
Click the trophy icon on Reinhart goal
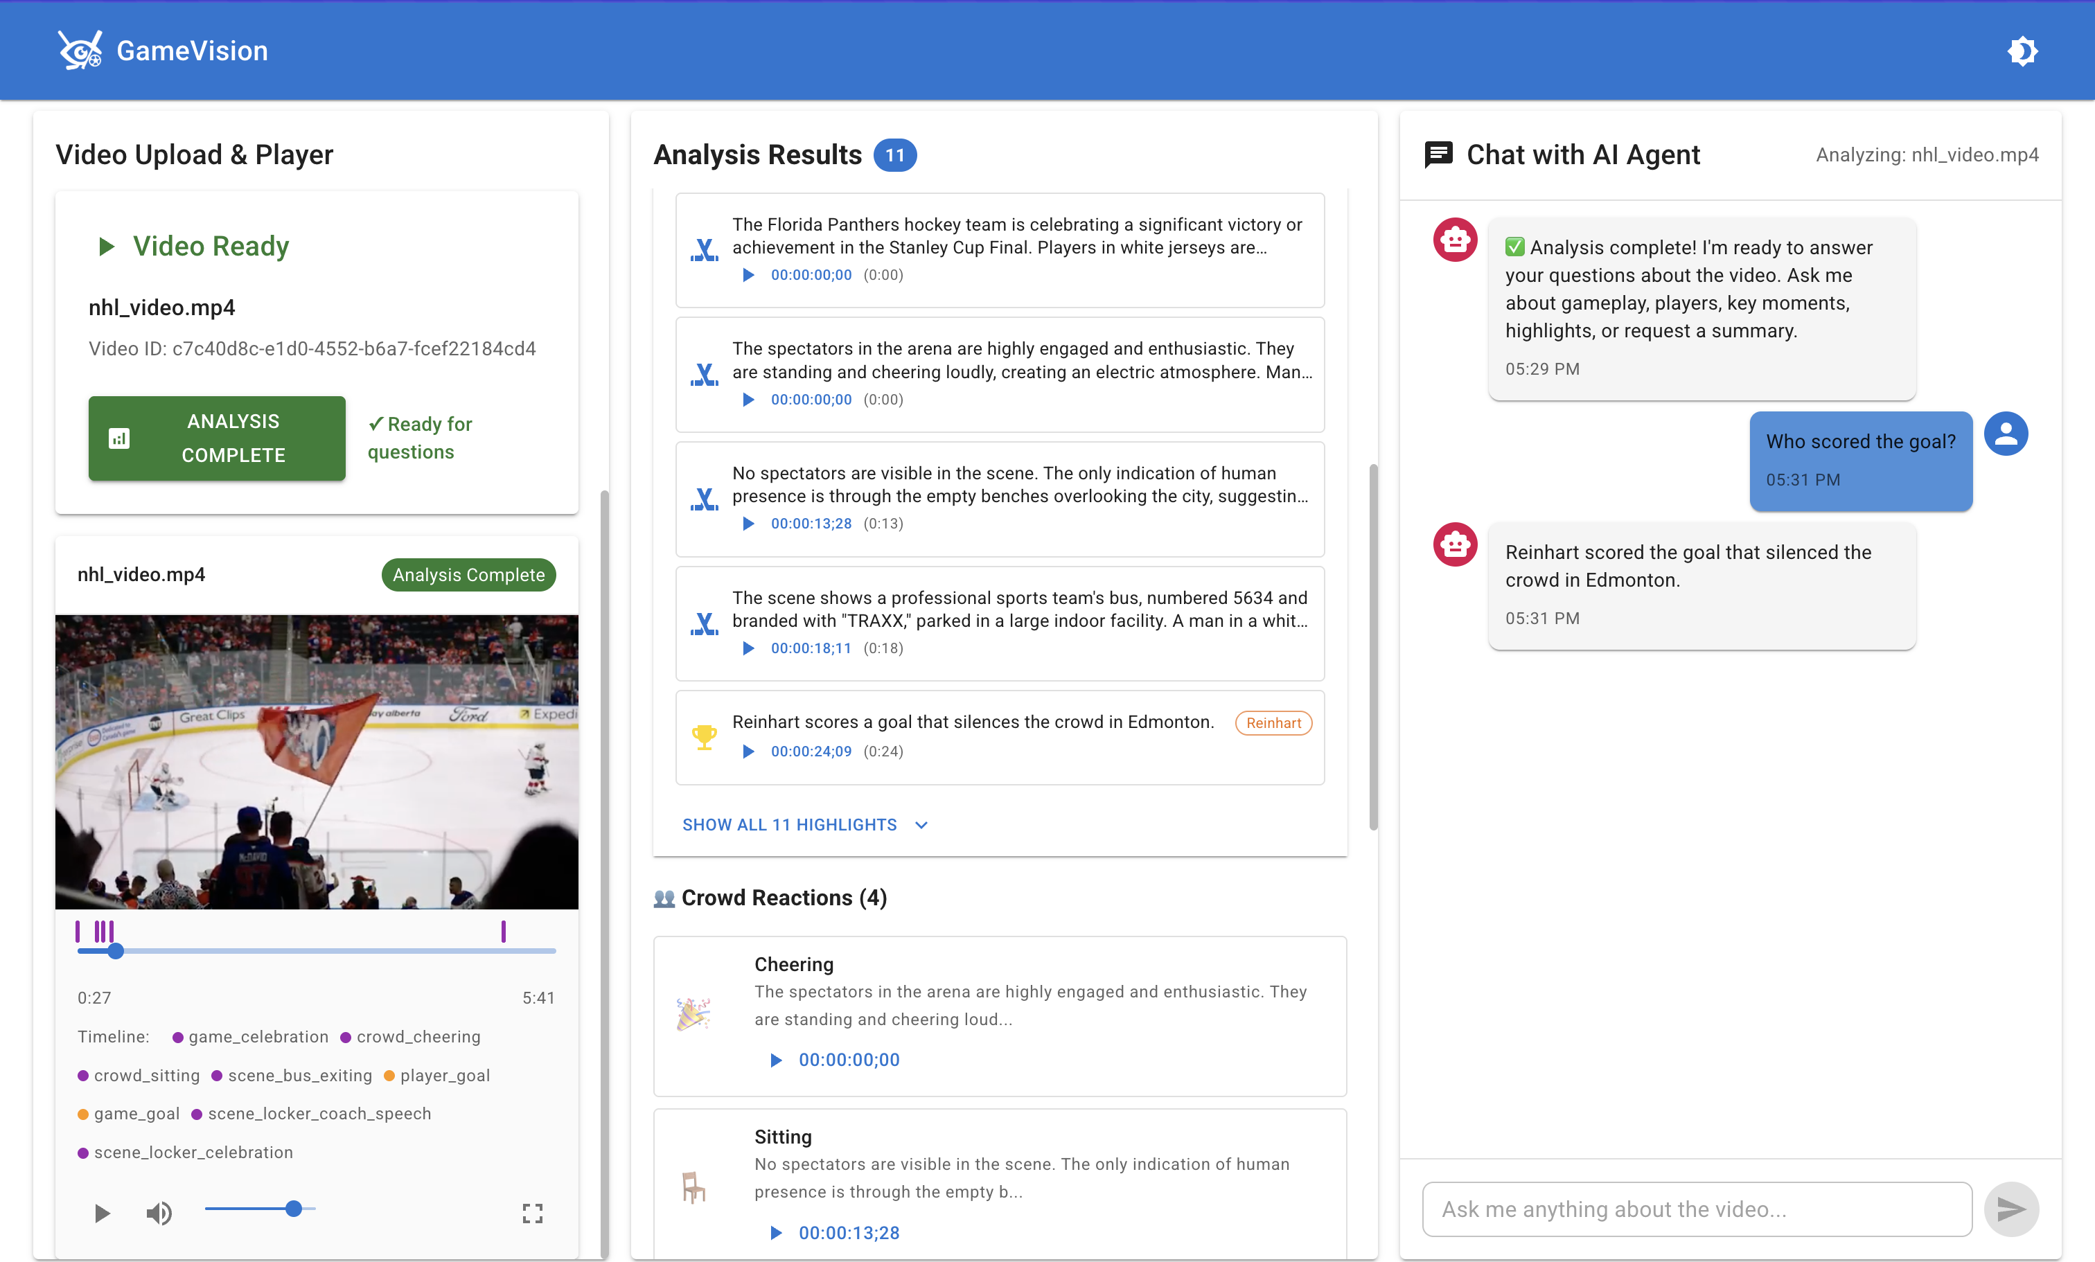tap(704, 736)
